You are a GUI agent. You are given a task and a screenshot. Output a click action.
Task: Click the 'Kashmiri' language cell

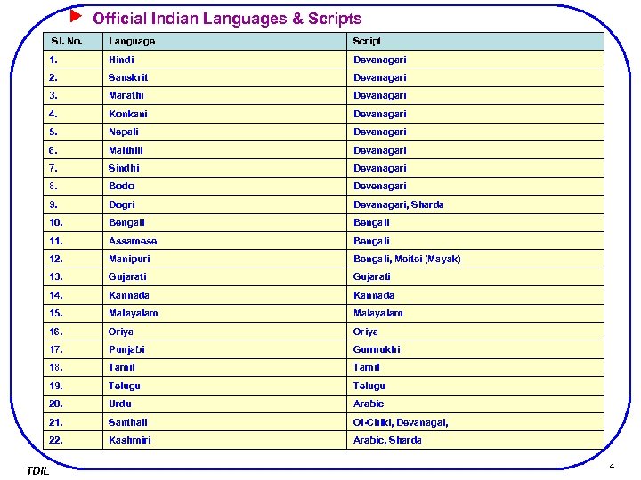click(x=225, y=440)
